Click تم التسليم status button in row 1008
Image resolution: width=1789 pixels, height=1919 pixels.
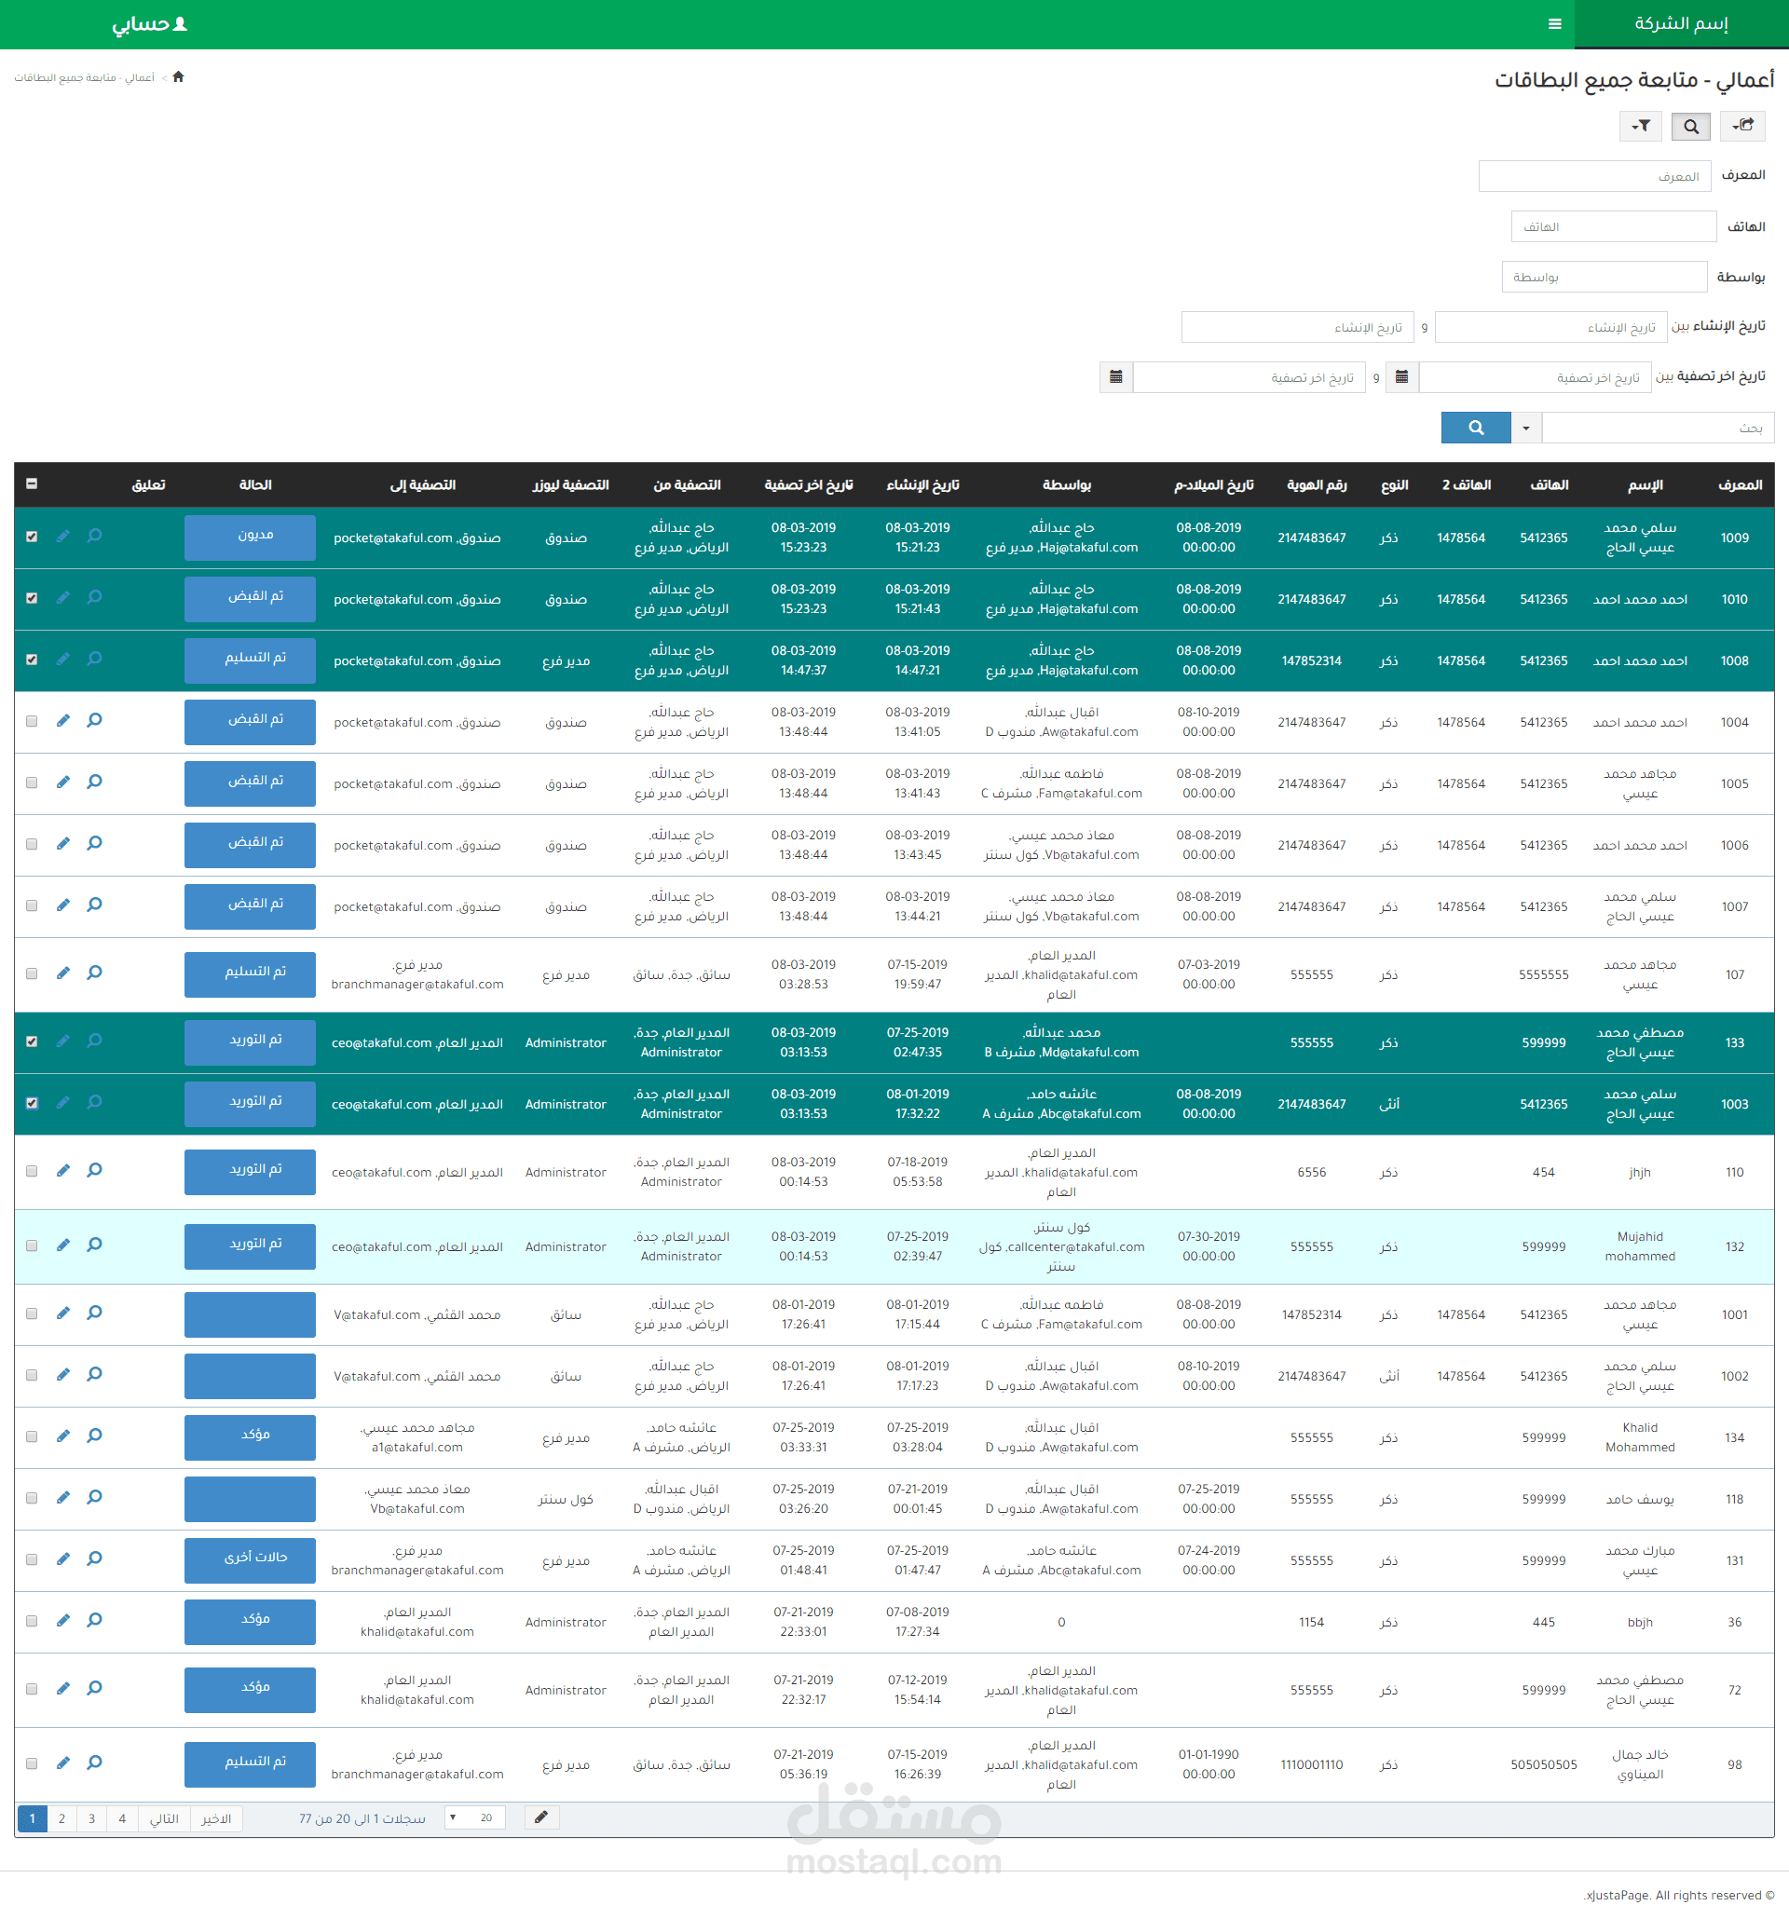[x=250, y=660]
